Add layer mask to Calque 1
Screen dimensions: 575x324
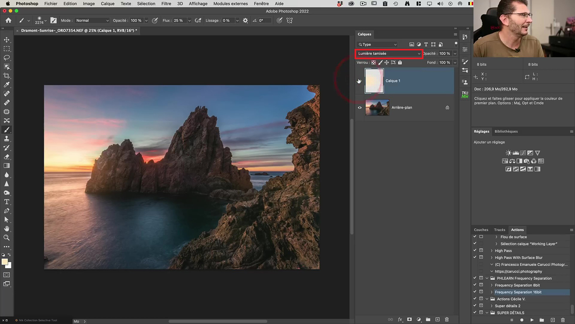pyautogui.click(x=409, y=320)
